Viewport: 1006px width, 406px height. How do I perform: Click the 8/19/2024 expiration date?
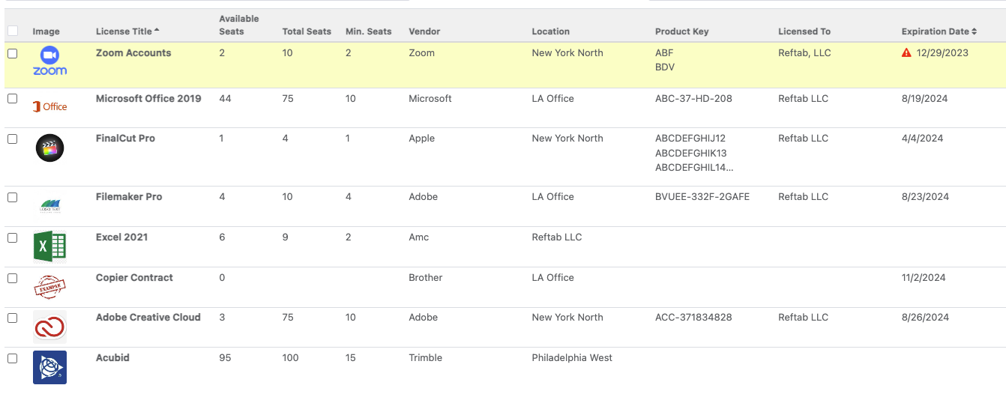point(925,99)
